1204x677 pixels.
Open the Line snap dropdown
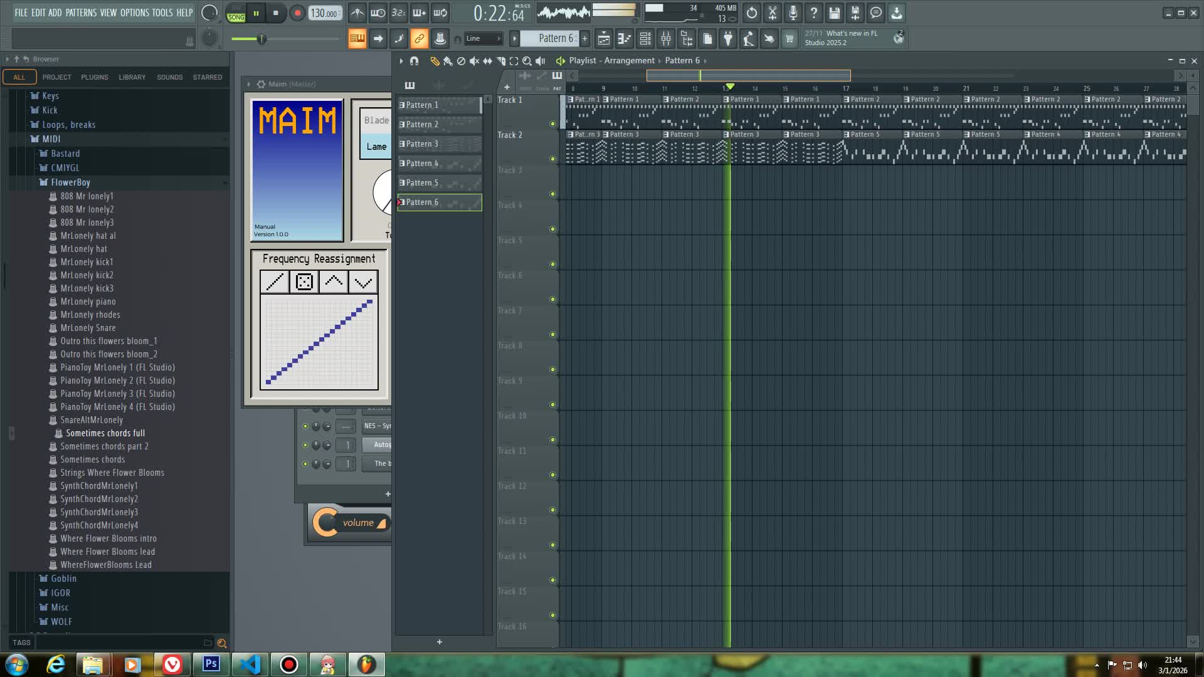tap(483, 39)
